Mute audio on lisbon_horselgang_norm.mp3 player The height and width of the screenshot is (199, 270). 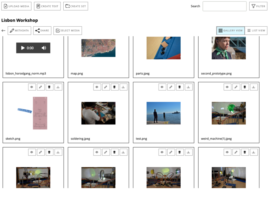44,48
